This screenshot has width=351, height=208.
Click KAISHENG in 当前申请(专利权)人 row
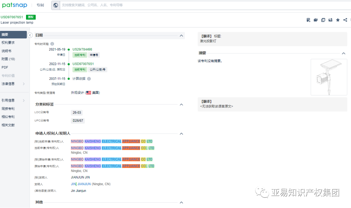click(x=93, y=148)
